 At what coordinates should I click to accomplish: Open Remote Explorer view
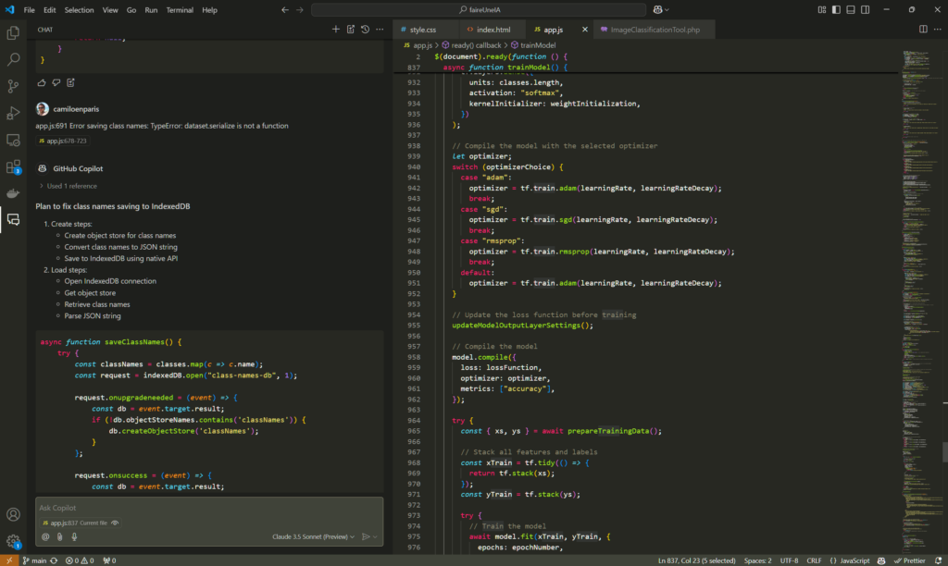pyautogui.click(x=13, y=141)
